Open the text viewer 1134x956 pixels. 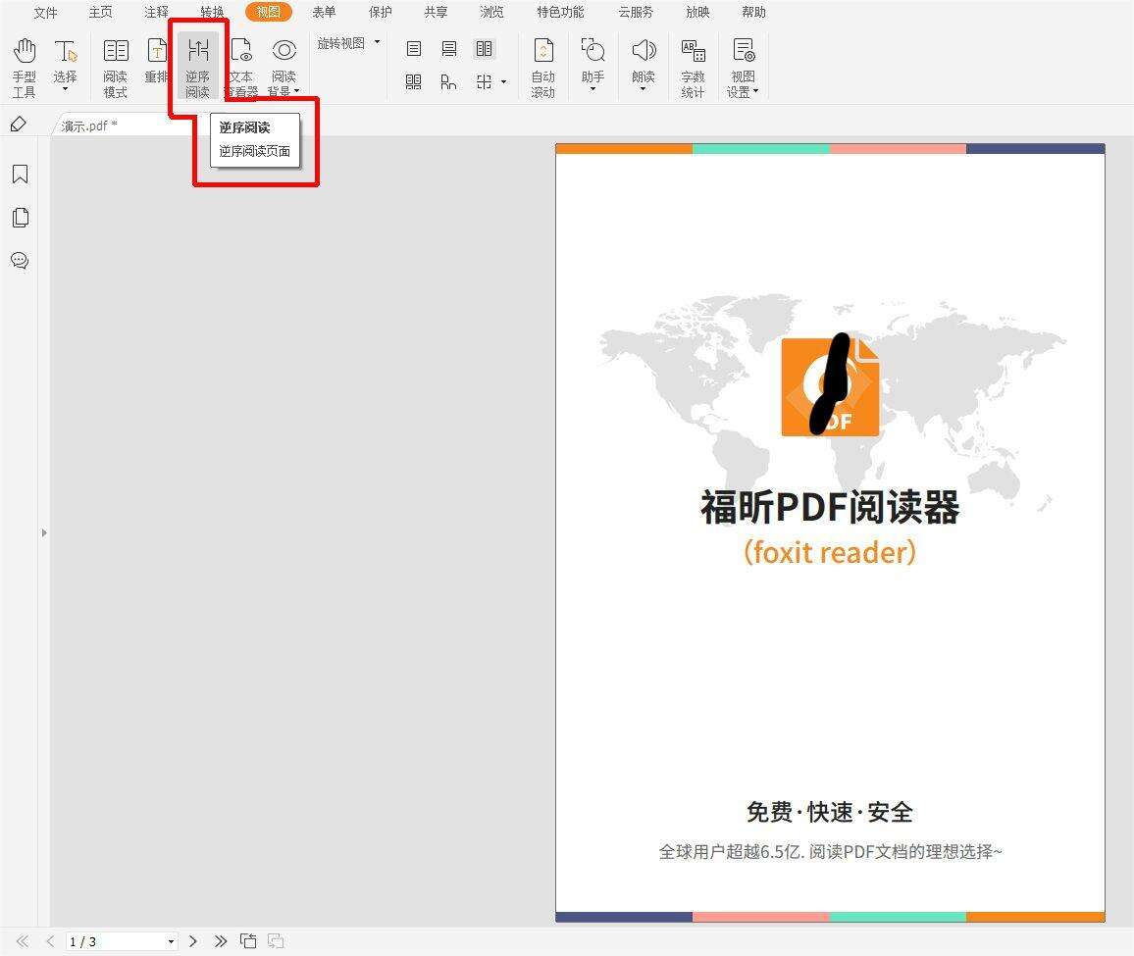tap(241, 66)
